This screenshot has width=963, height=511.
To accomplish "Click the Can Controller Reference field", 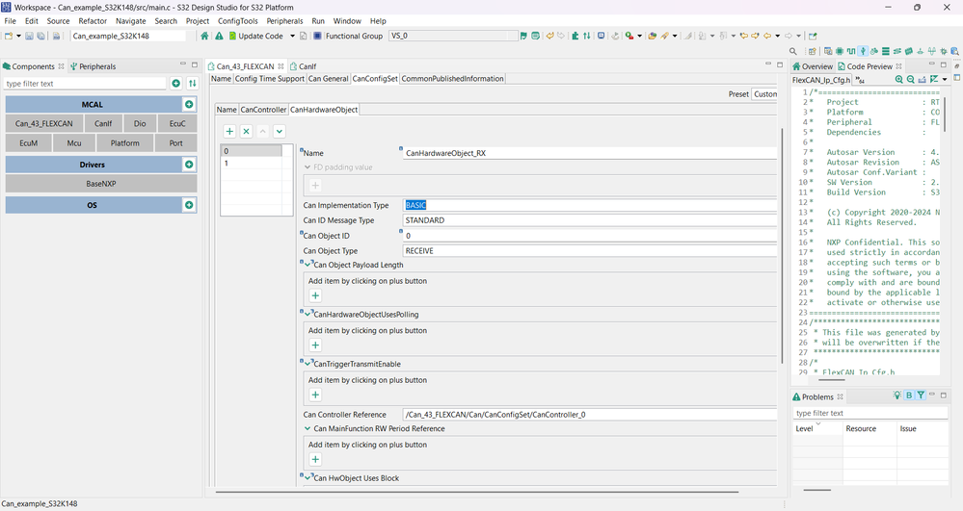I will pyautogui.click(x=590, y=415).
